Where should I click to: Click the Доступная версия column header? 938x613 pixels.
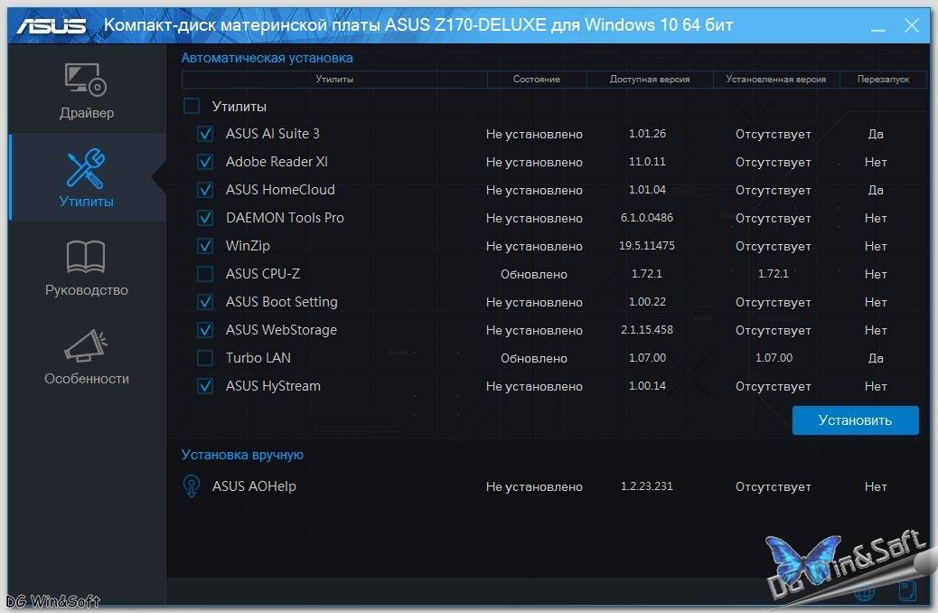coord(650,79)
